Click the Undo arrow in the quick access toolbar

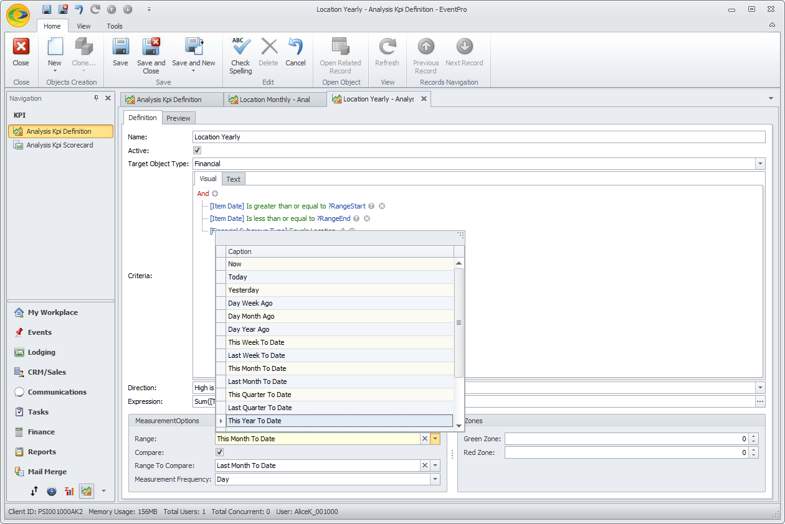pos(79,9)
